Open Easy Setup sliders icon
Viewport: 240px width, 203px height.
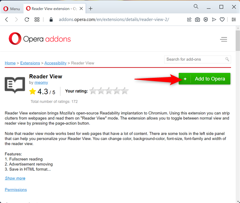point(234,19)
